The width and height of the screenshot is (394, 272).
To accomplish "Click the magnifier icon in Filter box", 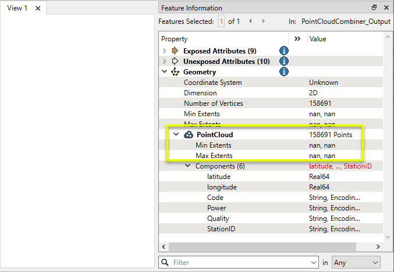I will (165, 263).
